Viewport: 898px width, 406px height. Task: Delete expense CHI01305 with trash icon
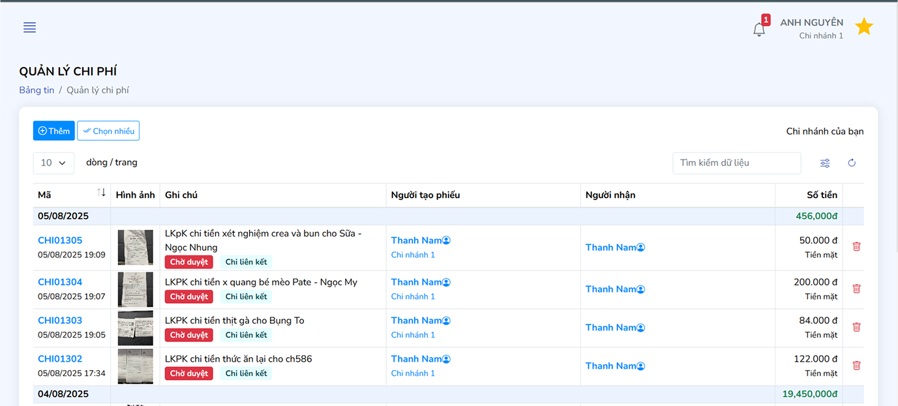tap(856, 246)
